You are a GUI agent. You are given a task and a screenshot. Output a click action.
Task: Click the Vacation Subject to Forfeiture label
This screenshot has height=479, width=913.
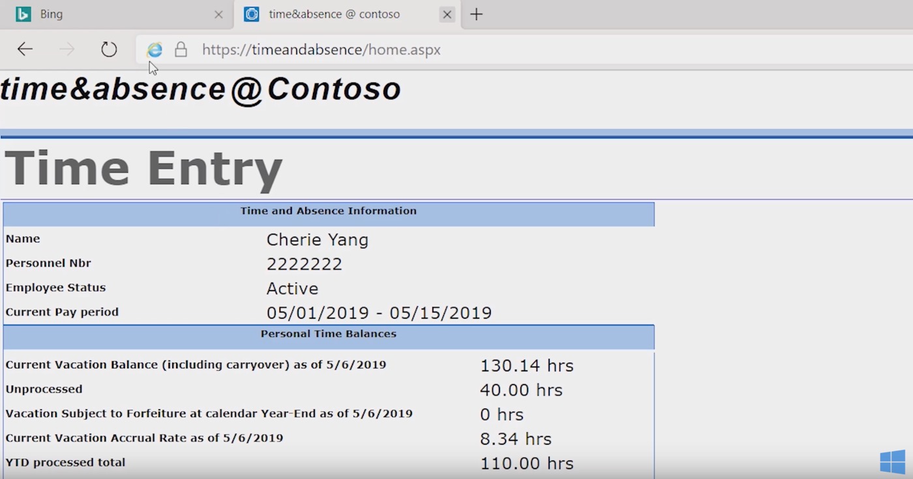click(x=209, y=414)
